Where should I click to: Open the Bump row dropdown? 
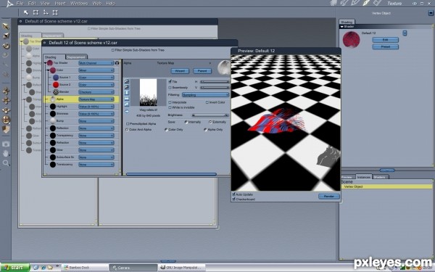pos(96,121)
